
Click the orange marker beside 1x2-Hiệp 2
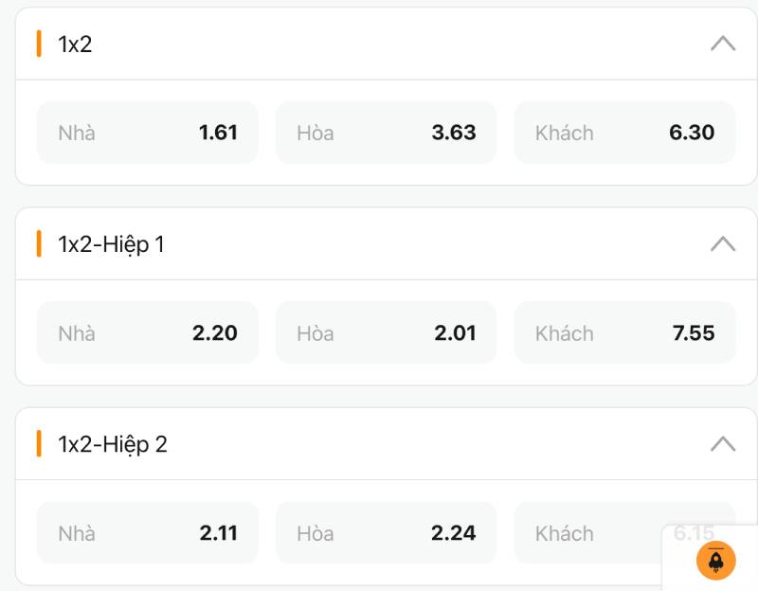[x=39, y=443]
